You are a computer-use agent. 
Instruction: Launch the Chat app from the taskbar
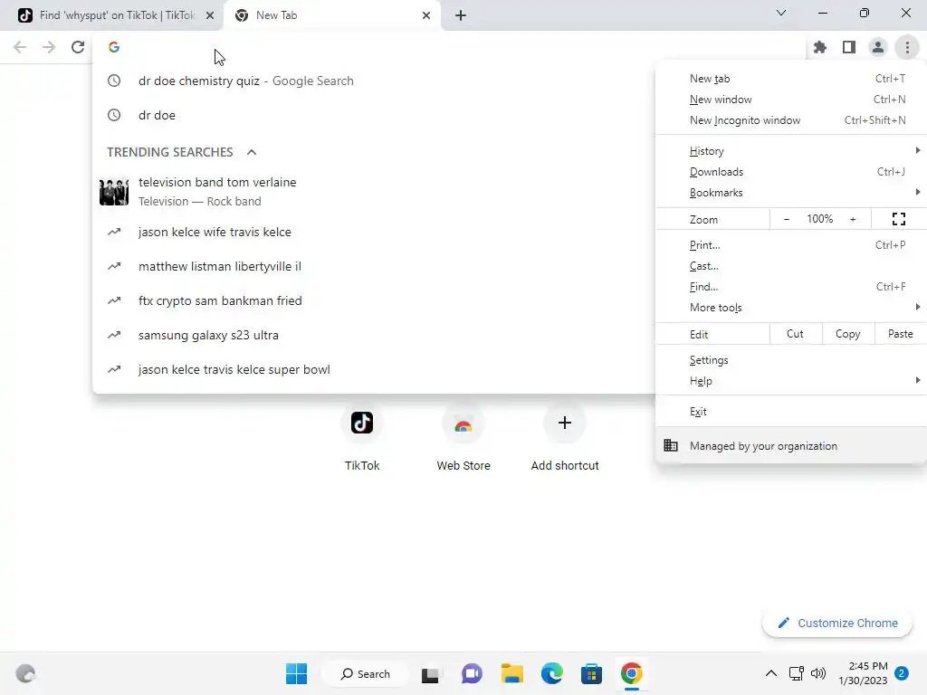point(472,673)
